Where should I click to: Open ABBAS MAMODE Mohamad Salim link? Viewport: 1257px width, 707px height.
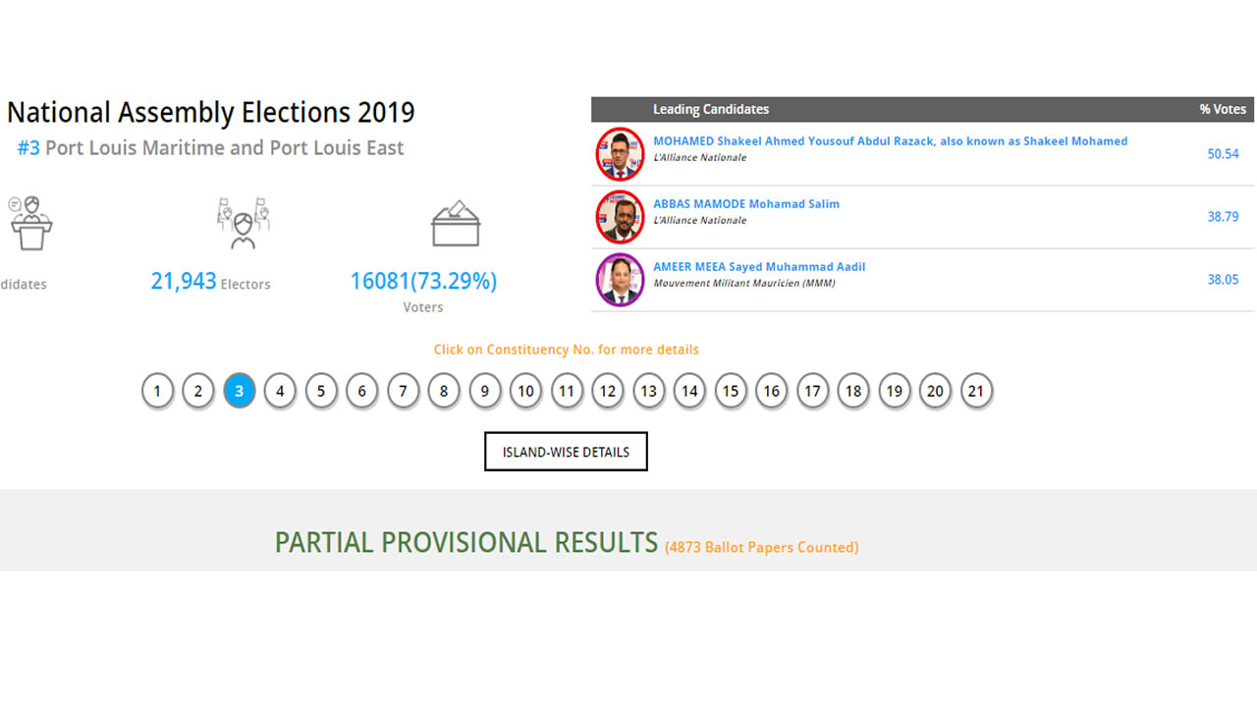(746, 204)
